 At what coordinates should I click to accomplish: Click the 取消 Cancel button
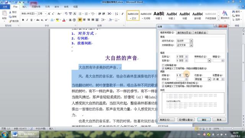click(219, 120)
